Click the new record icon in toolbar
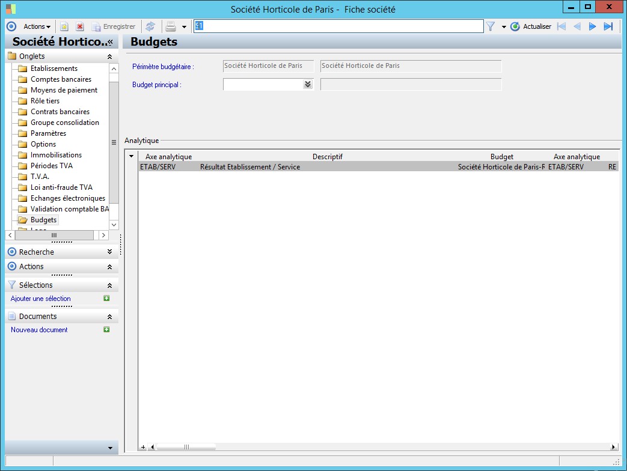This screenshot has width=627, height=471. (x=64, y=26)
